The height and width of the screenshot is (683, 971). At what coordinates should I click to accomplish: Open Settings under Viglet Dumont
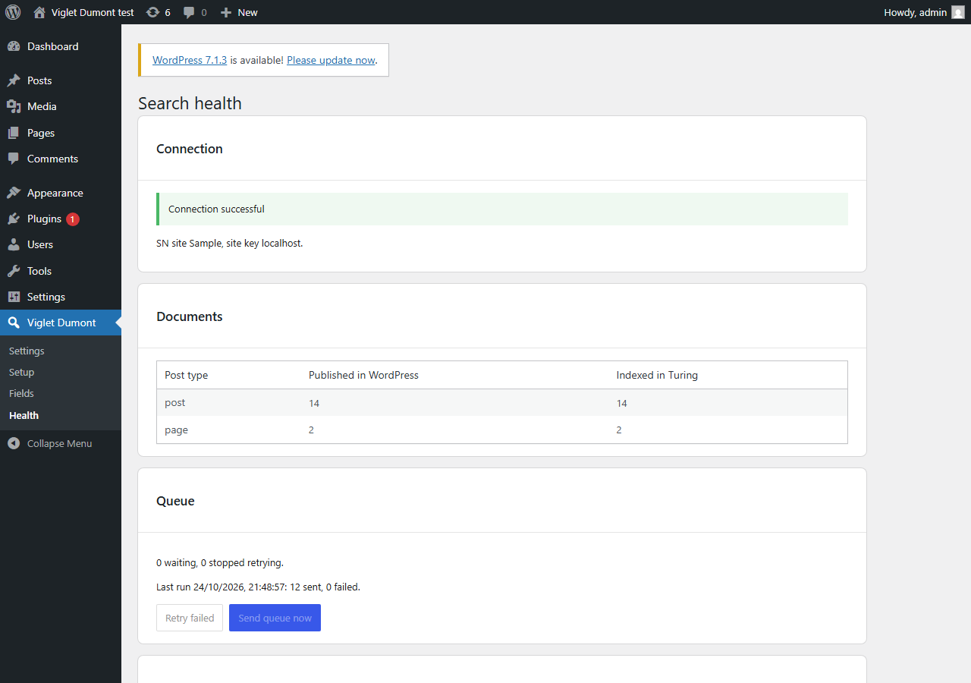pos(27,351)
